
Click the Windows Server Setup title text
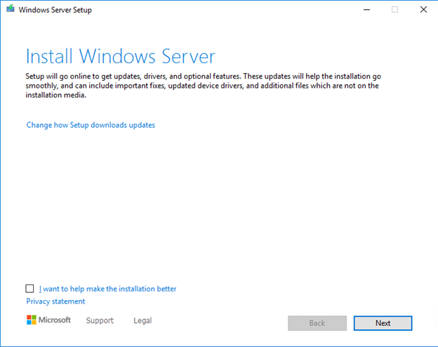(x=55, y=10)
